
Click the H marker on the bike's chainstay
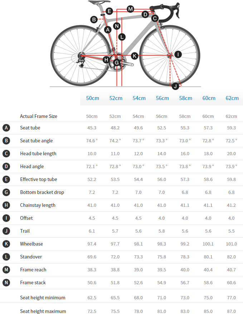click(106, 60)
